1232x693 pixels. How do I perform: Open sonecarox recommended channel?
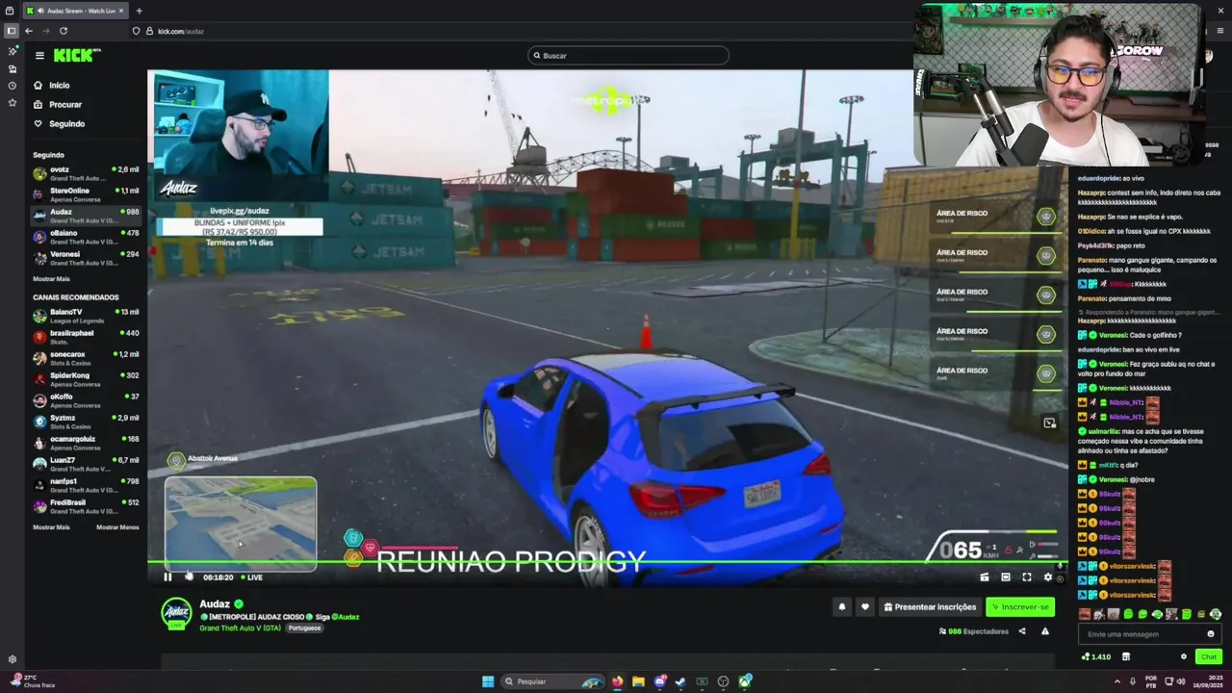[x=86, y=359]
